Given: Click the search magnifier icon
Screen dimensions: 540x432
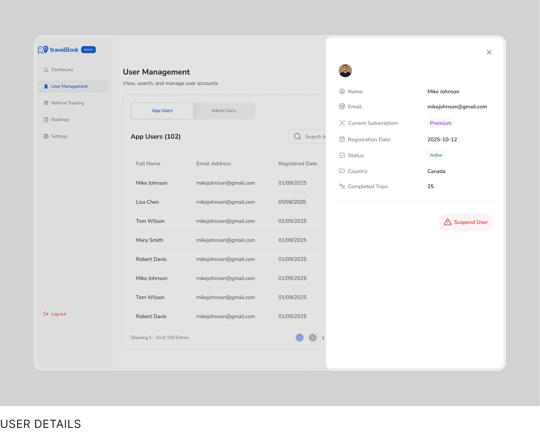Looking at the screenshot, I should click(x=297, y=137).
